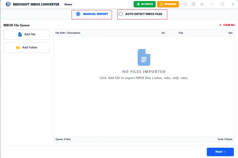Close the MBOX Converter window
238x158 pixels.
point(233,4)
